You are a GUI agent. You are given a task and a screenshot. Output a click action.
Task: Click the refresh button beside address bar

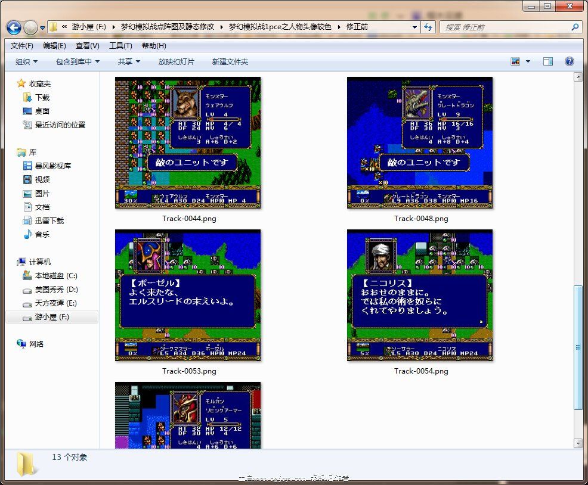tap(428, 27)
